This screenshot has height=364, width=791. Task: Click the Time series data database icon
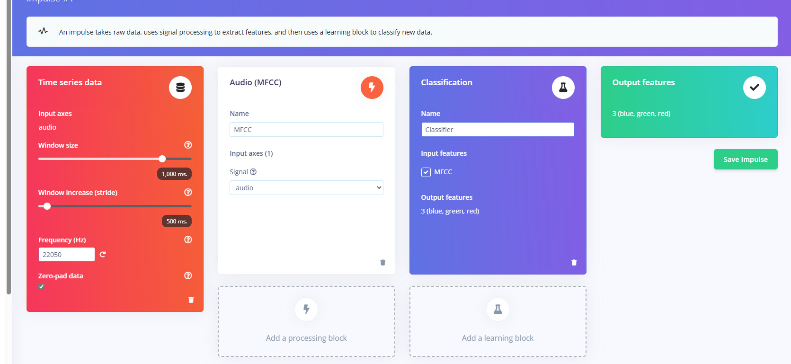tap(180, 88)
